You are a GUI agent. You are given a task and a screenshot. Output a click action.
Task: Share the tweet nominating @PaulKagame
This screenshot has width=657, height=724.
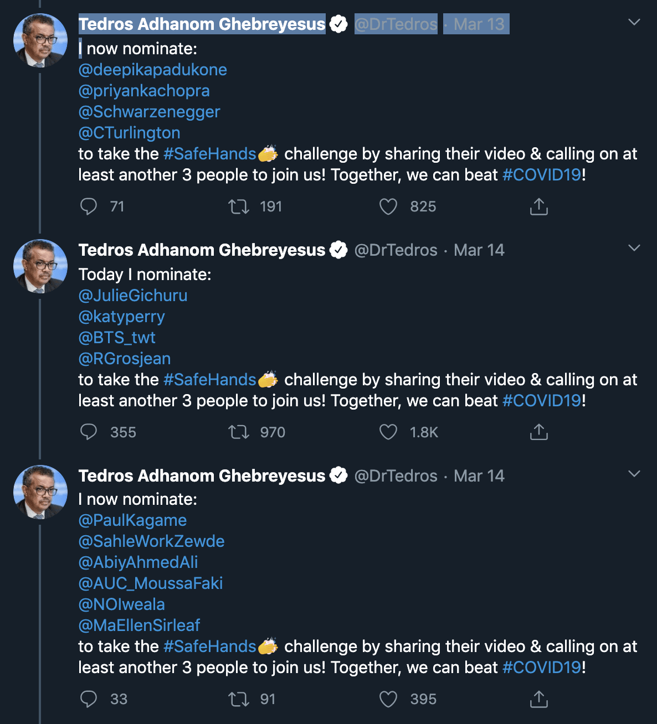tap(538, 699)
